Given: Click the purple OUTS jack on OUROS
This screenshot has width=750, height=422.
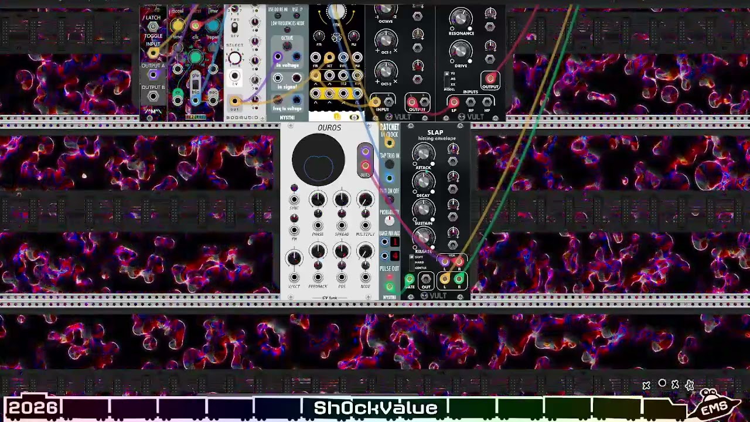Looking at the screenshot, I should (x=365, y=152).
